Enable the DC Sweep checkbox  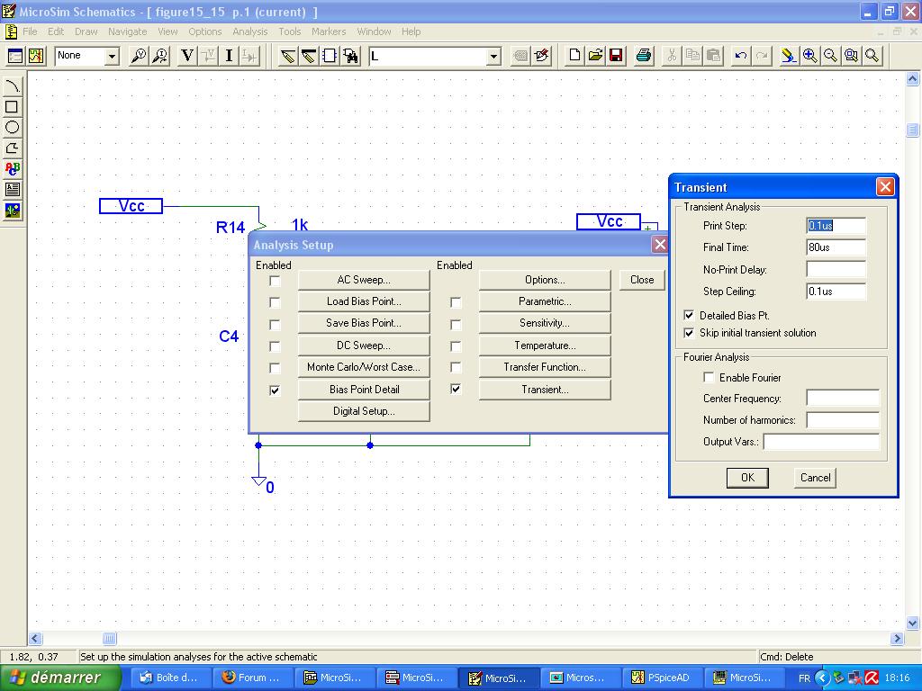click(x=275, y=346)
